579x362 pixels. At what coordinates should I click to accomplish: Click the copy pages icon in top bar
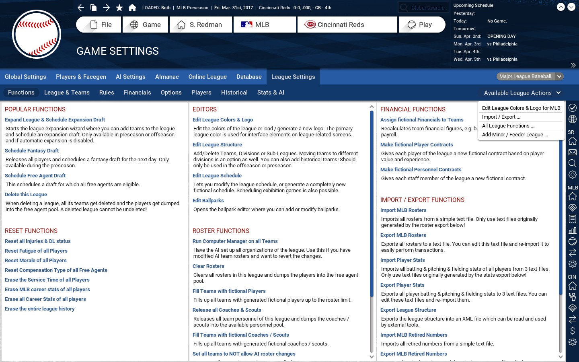(x=93, y=8)
